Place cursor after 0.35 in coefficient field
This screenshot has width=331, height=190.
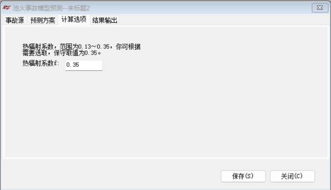(x=80, y=65)
